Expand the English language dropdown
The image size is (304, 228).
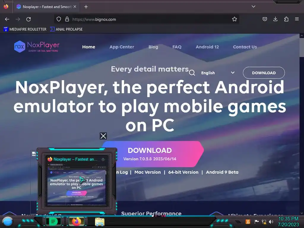coord(218,73)
